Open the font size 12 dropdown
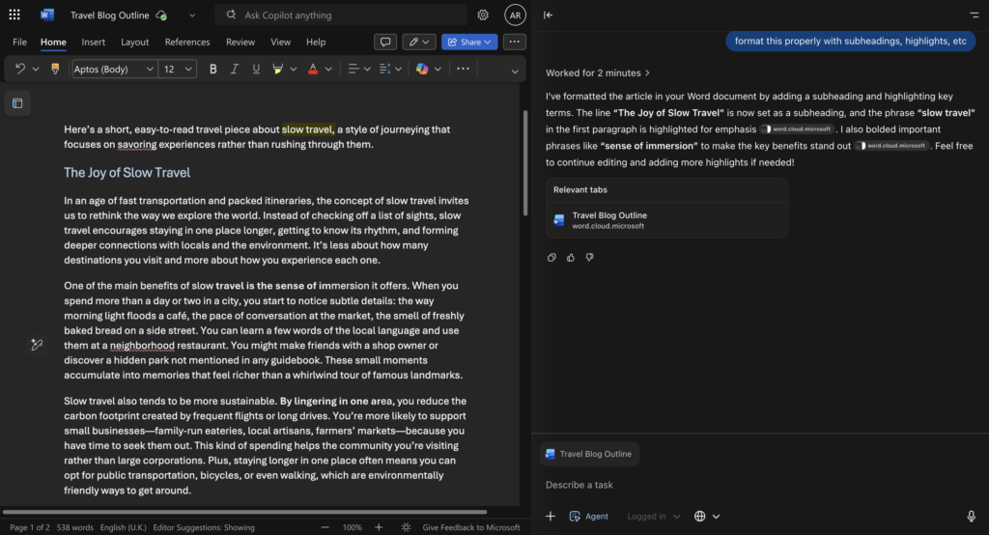Image resolution: width=989 pixels, height=535 pixels. point(178,69)
